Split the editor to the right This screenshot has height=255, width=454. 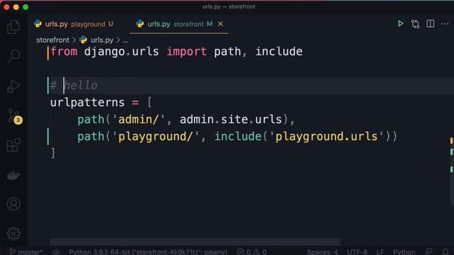[x=431, y=23]
